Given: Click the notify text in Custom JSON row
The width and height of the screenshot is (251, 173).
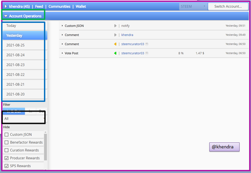Looking at the screenshot, I should click(x=125, y=26).
